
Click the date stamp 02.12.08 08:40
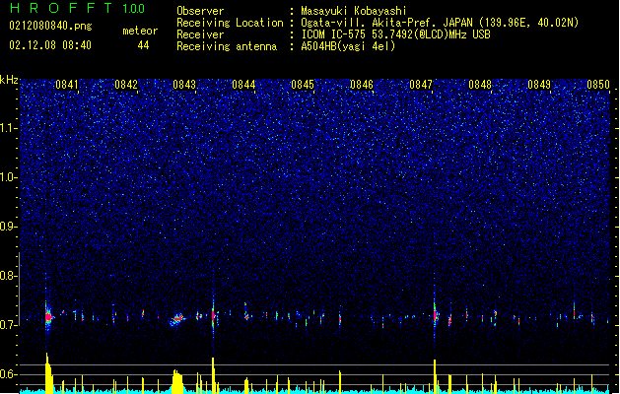pyautogui.click(x=50, y=45)
